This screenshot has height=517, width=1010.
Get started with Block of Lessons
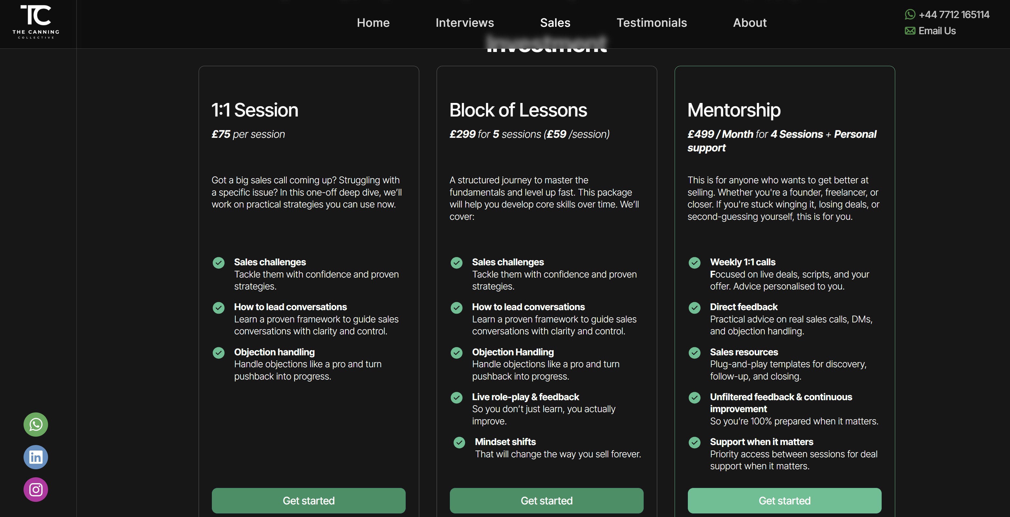pos(546,501)
